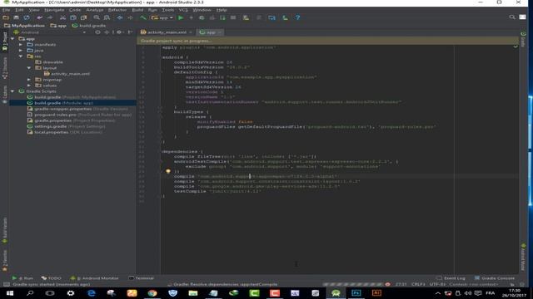This screenshot has width=533, height=299.
Task: Click the Find magnifier toolbar icon
Action: click(97, 17)
